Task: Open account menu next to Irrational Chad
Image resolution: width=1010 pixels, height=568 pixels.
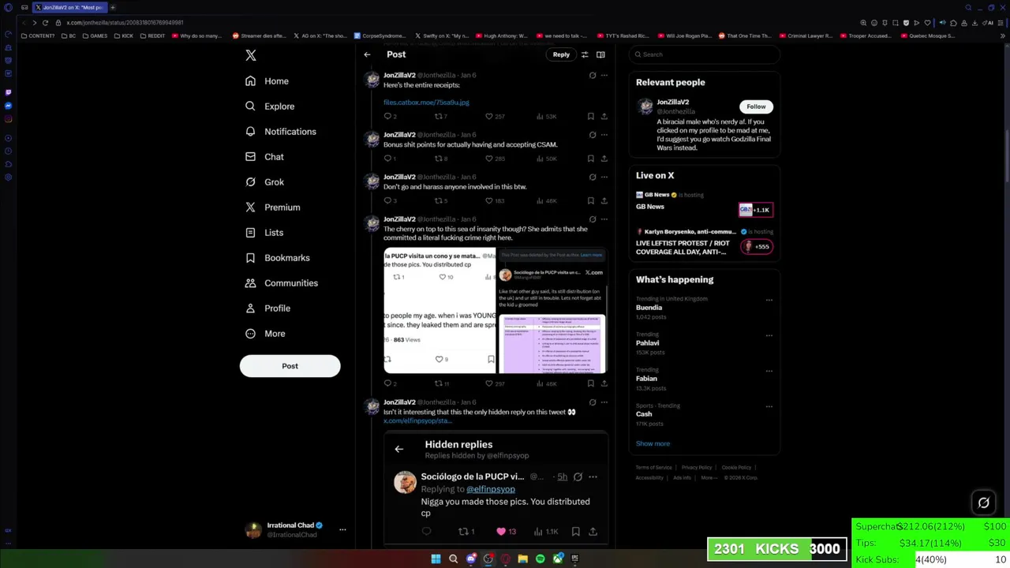Action: click(x=342, y=529)
